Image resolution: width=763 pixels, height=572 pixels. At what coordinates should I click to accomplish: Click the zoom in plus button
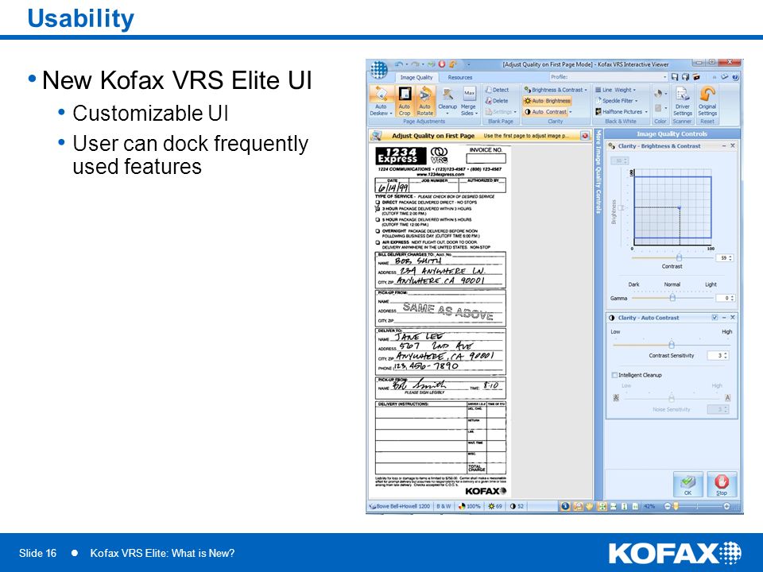click(726, 506)
